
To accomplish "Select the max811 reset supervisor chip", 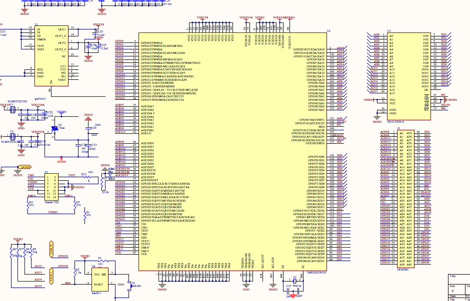I will [x=98, y=280].
